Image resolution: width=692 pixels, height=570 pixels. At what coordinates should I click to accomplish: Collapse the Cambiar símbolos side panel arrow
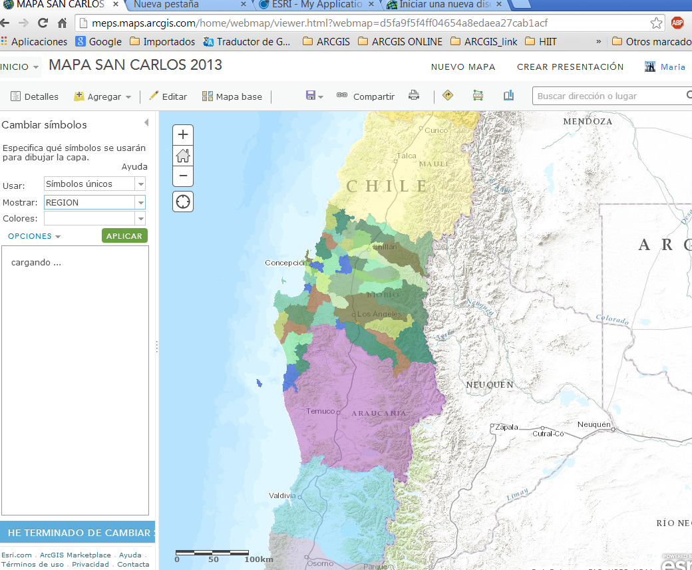click(146, 122)
